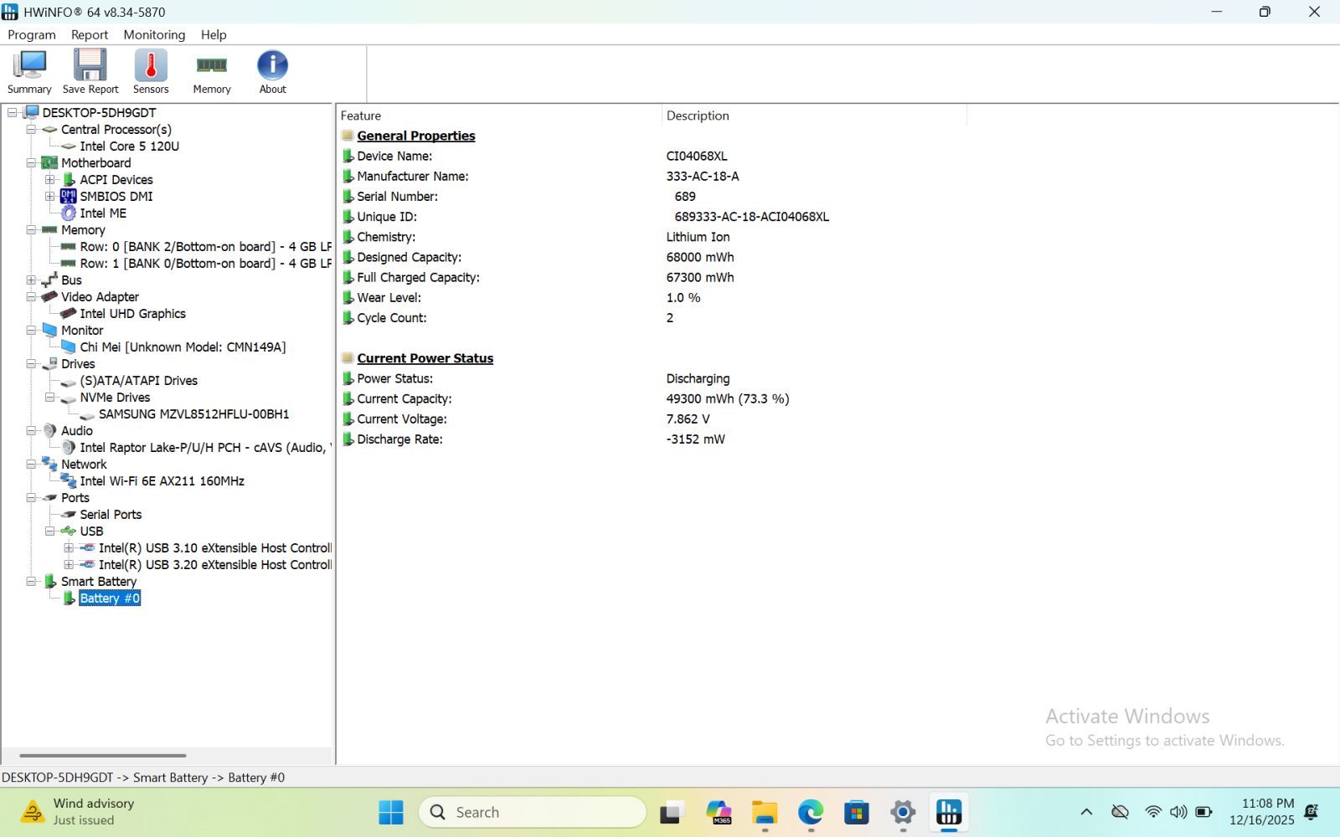Viewport: 1340px width, 837px height.
Task: Click the taskbar Search box
Action: point(533,812)
